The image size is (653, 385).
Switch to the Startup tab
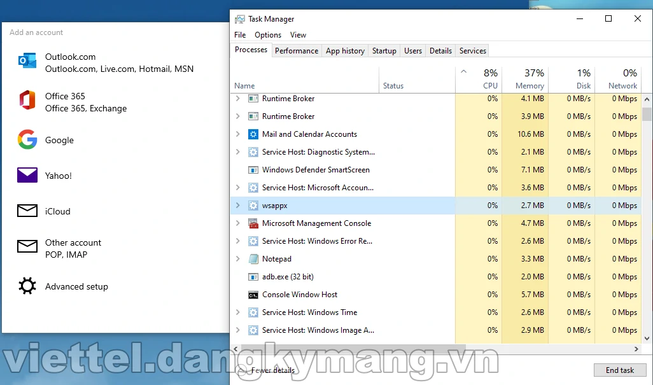point(384,51)
